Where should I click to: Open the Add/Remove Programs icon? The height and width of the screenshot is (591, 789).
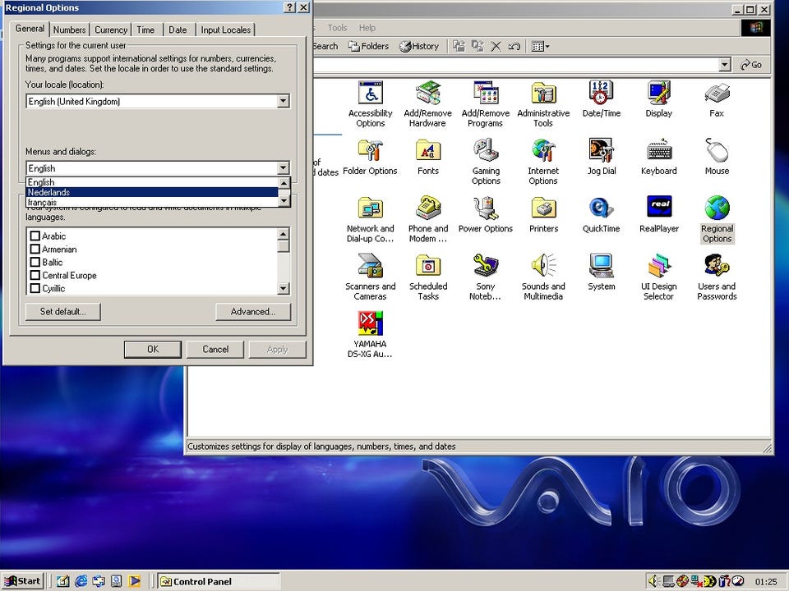[x=486, y=103]
